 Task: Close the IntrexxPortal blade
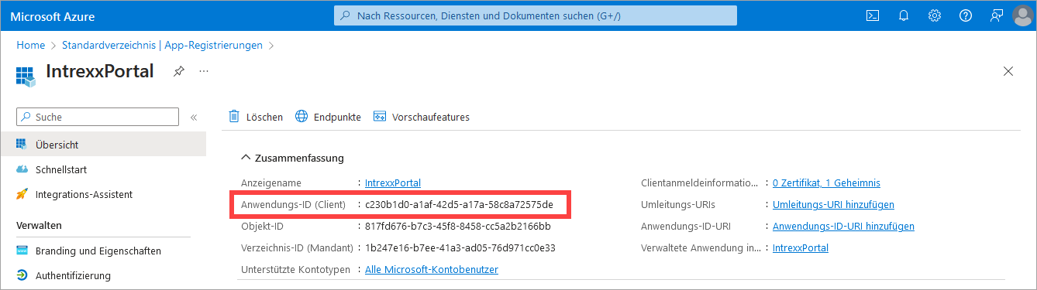coord(1008,71)
